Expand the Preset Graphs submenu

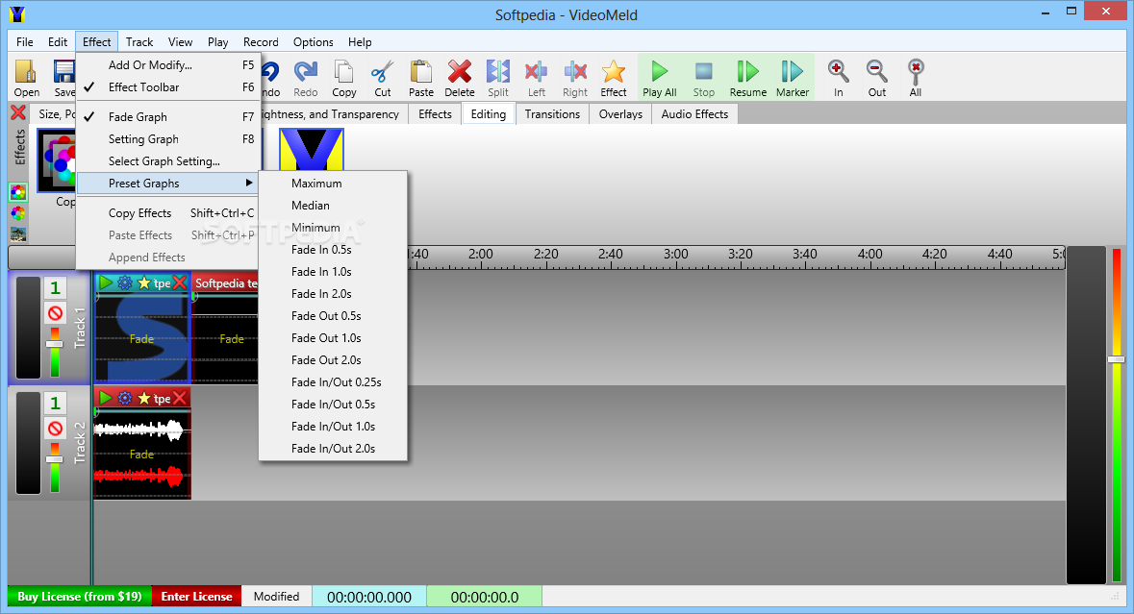coord(167,184)
